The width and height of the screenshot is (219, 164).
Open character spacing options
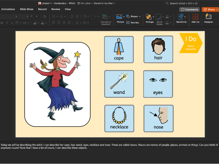pos(18,23)
